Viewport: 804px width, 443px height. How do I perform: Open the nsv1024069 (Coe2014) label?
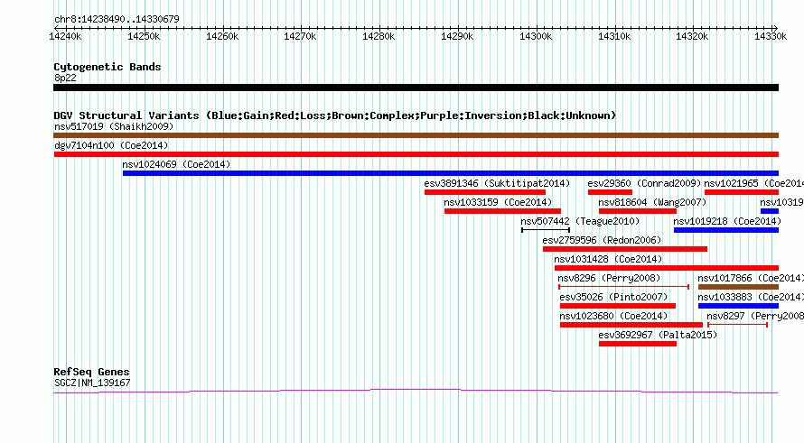176,164
